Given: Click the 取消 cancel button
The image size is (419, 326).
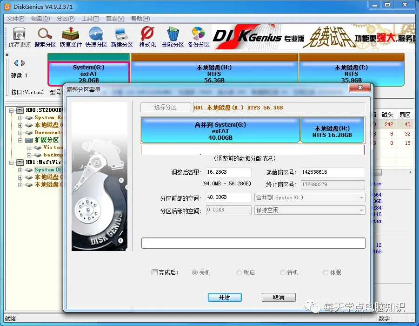Looking at the screenshot, I should point(279,298).
